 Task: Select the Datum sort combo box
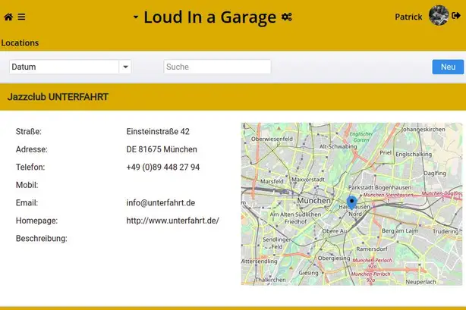click(70, 67)
